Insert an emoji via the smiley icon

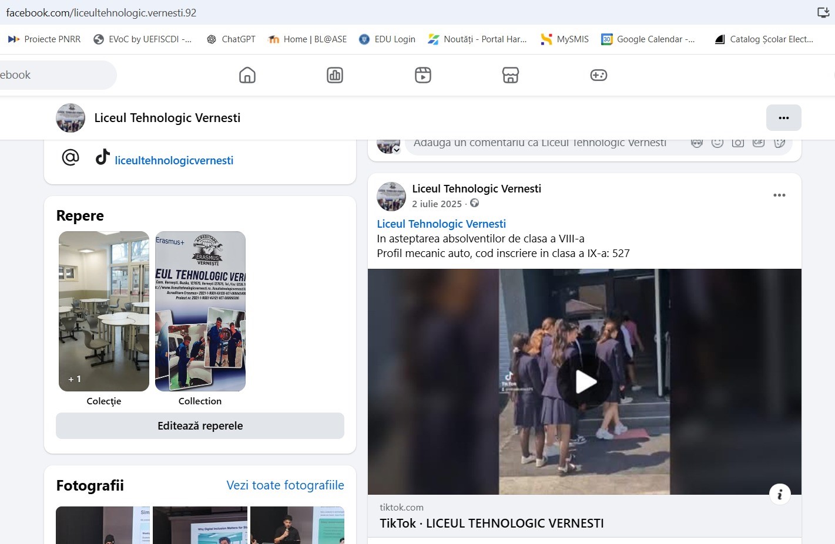click(717, 143)
